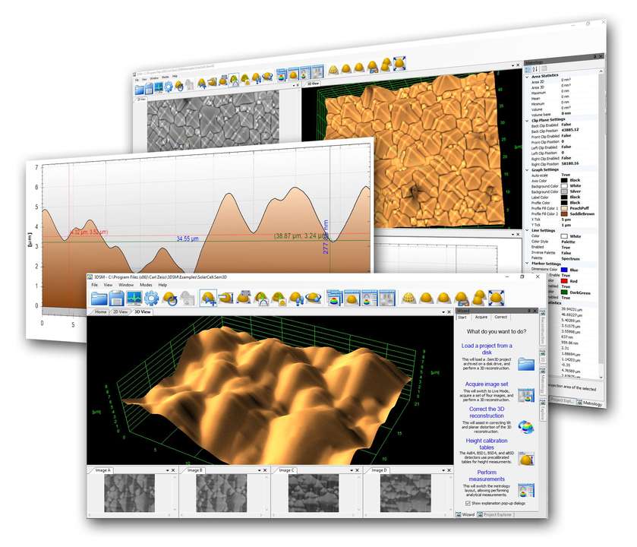637x547 pixels.
Task: Click the Palette value Spectrum in rear window
Action: pyautogui.click(x=570, y=258)
